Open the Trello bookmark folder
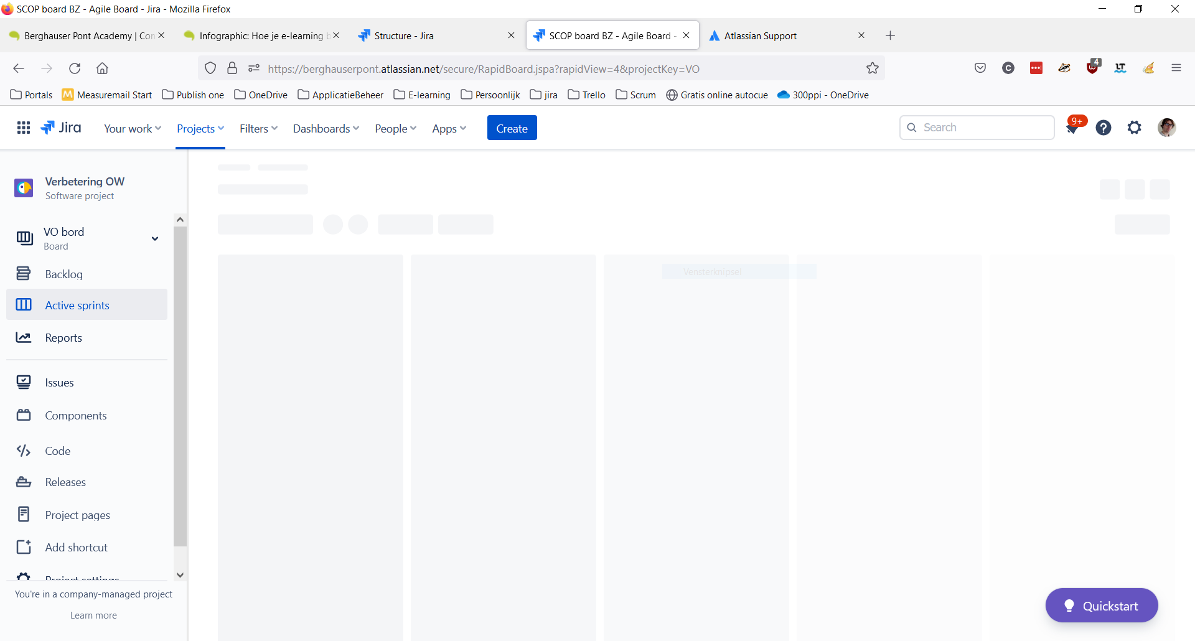Screen dimensions: 1195x641 586,95
